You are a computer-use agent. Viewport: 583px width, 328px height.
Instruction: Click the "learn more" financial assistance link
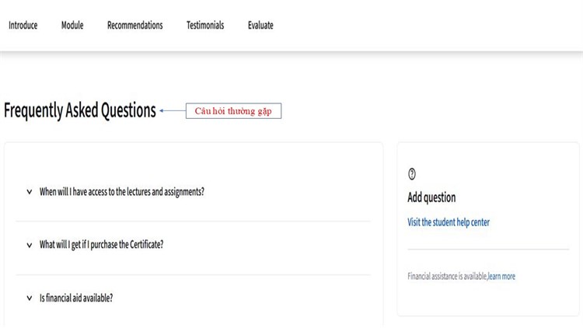(501, 276)
